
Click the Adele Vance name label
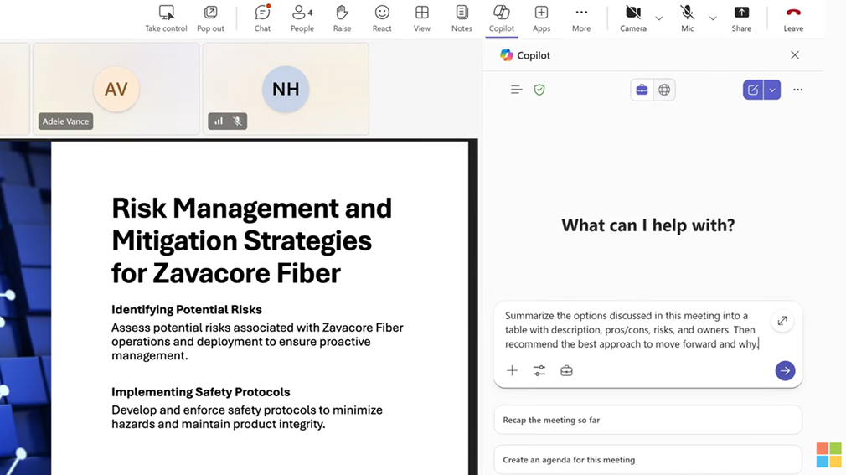(x=66, y=121)
